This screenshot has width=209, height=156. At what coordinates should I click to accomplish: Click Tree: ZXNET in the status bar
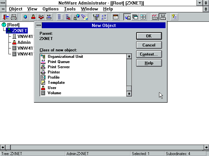click(12, 154)
